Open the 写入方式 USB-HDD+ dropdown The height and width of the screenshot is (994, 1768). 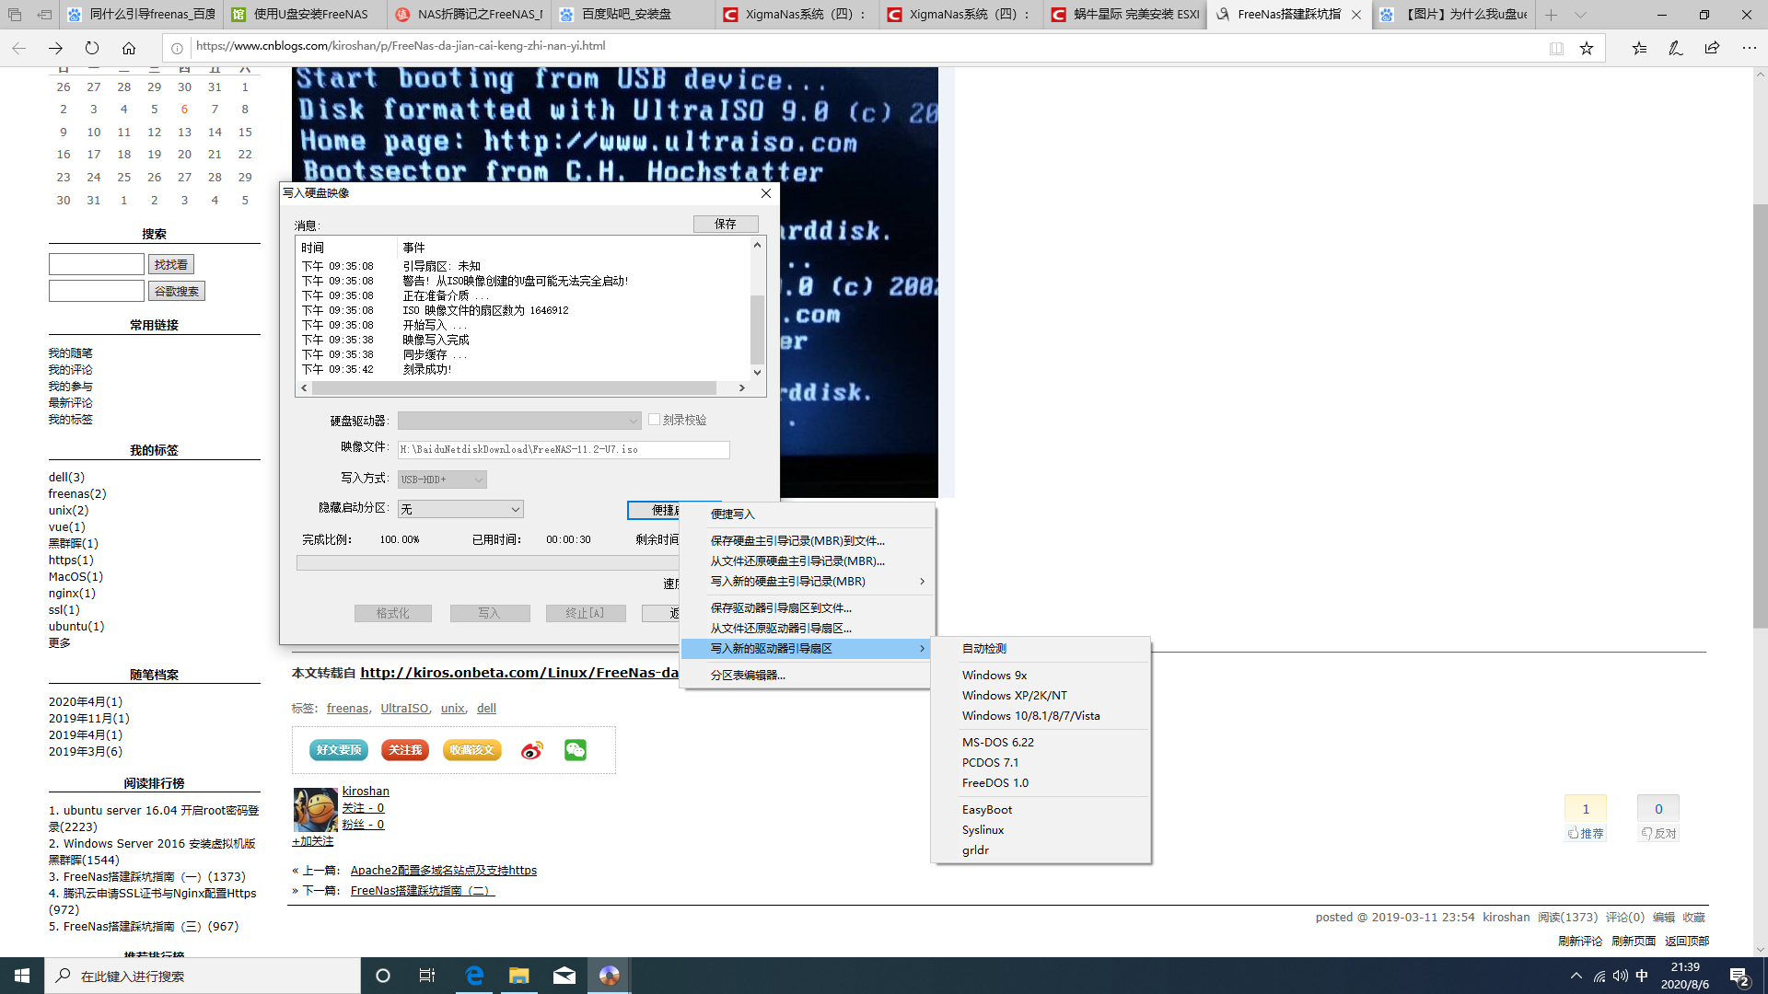(x=442, y=480)
